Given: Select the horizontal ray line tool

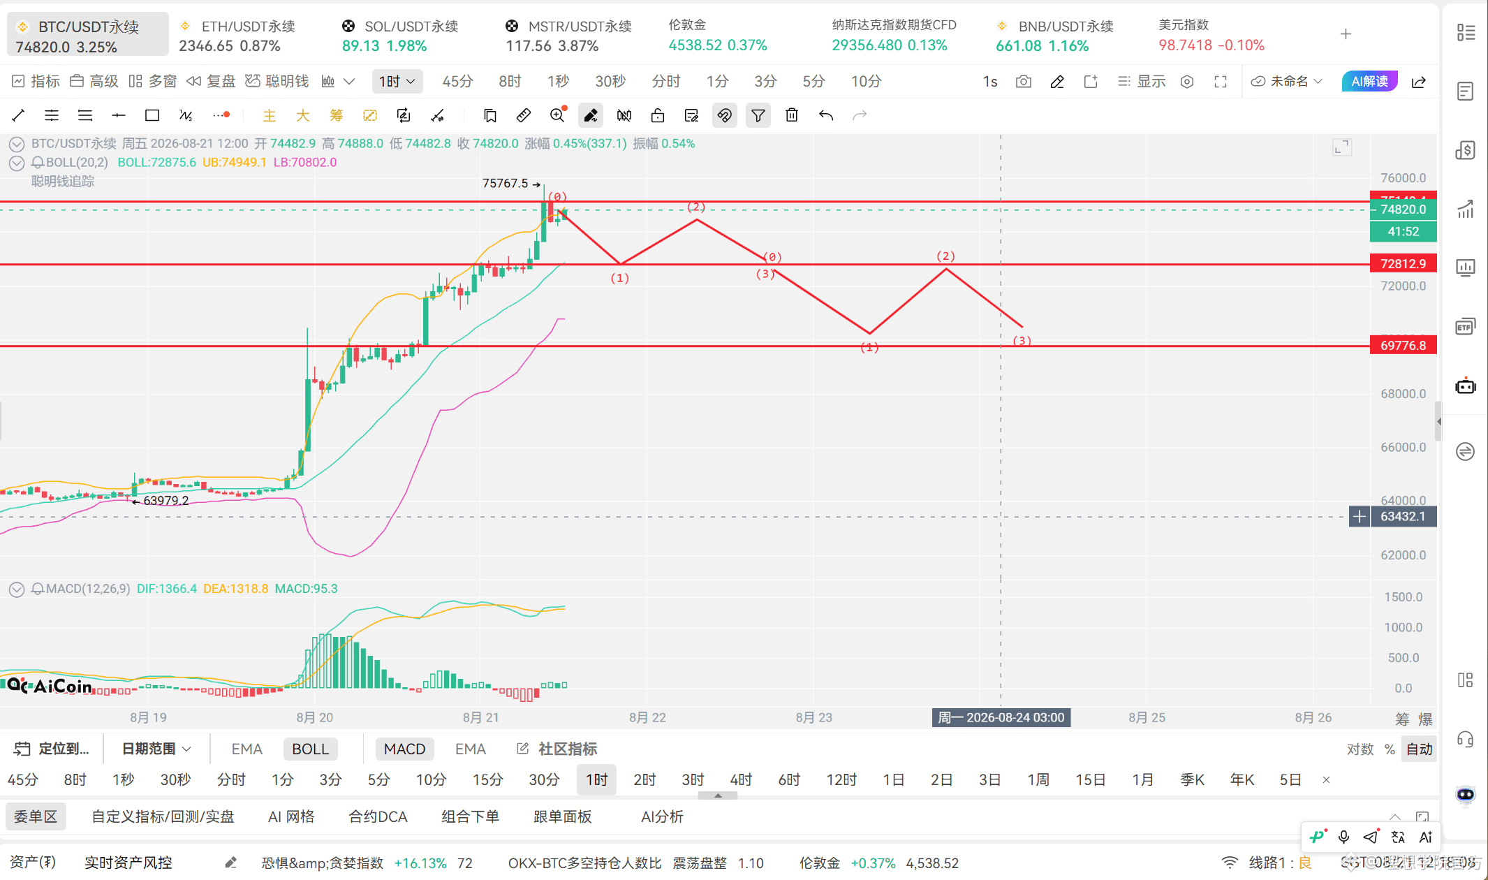Looking at the screenshot, I should [119, 116].
